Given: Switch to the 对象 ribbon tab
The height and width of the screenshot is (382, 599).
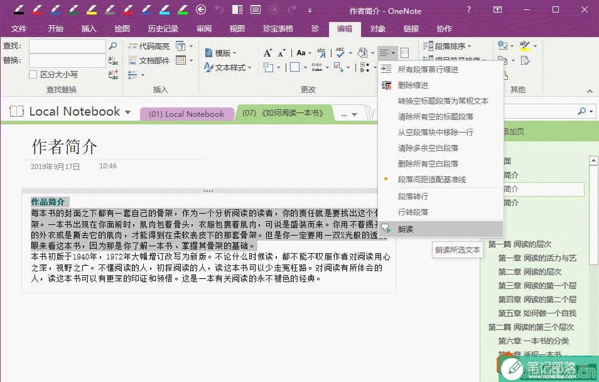Looking at the screenshot, I should pyautogui.click(x=378, y=29).
